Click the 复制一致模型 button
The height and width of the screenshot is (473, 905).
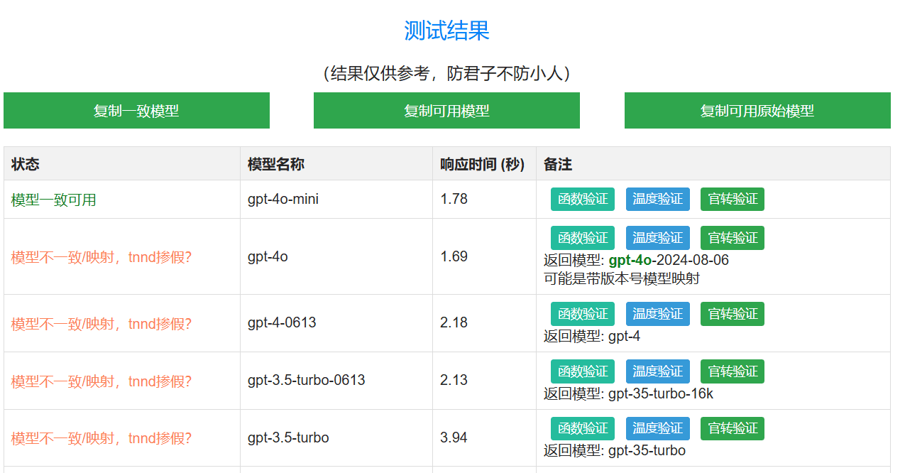click(136, 111)
